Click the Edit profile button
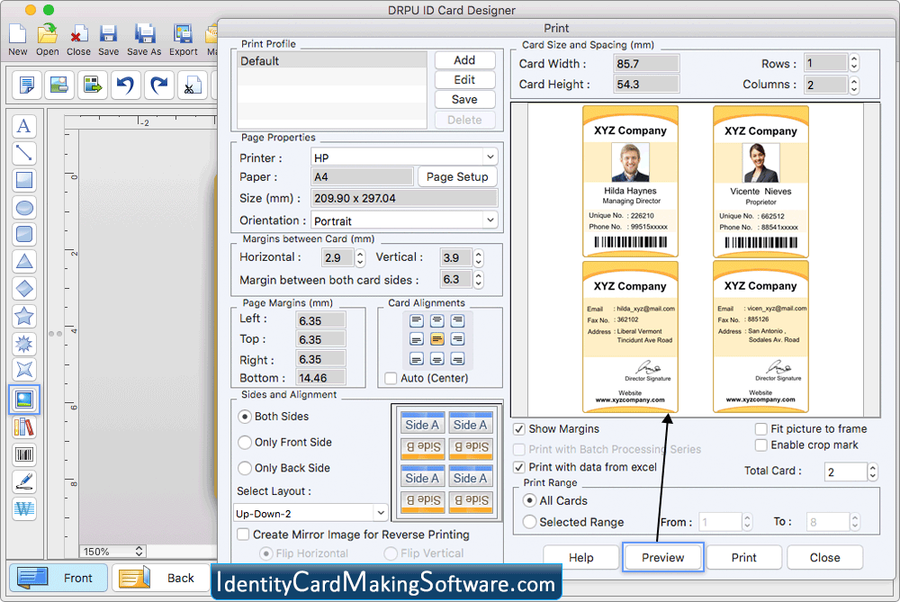 pos(464,80)
